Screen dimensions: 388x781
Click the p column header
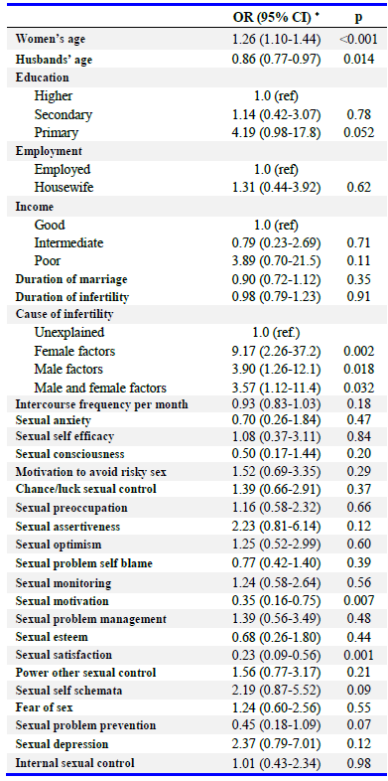pos(358,19)
